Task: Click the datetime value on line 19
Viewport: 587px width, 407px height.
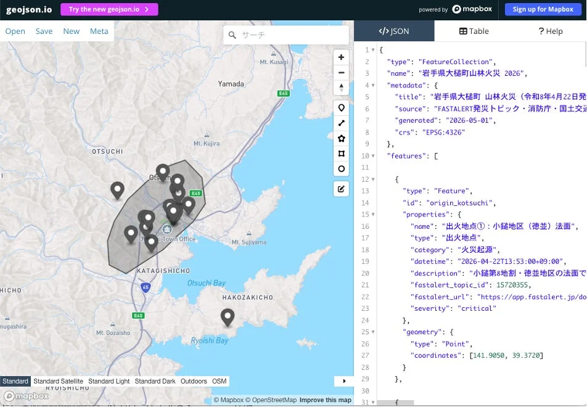Action: [x=510, y=261]
